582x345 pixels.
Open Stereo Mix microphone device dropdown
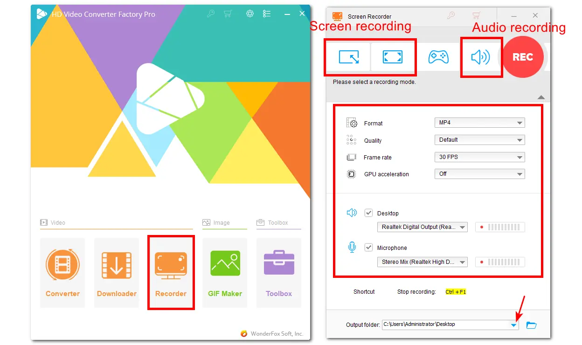pos(422,262)
